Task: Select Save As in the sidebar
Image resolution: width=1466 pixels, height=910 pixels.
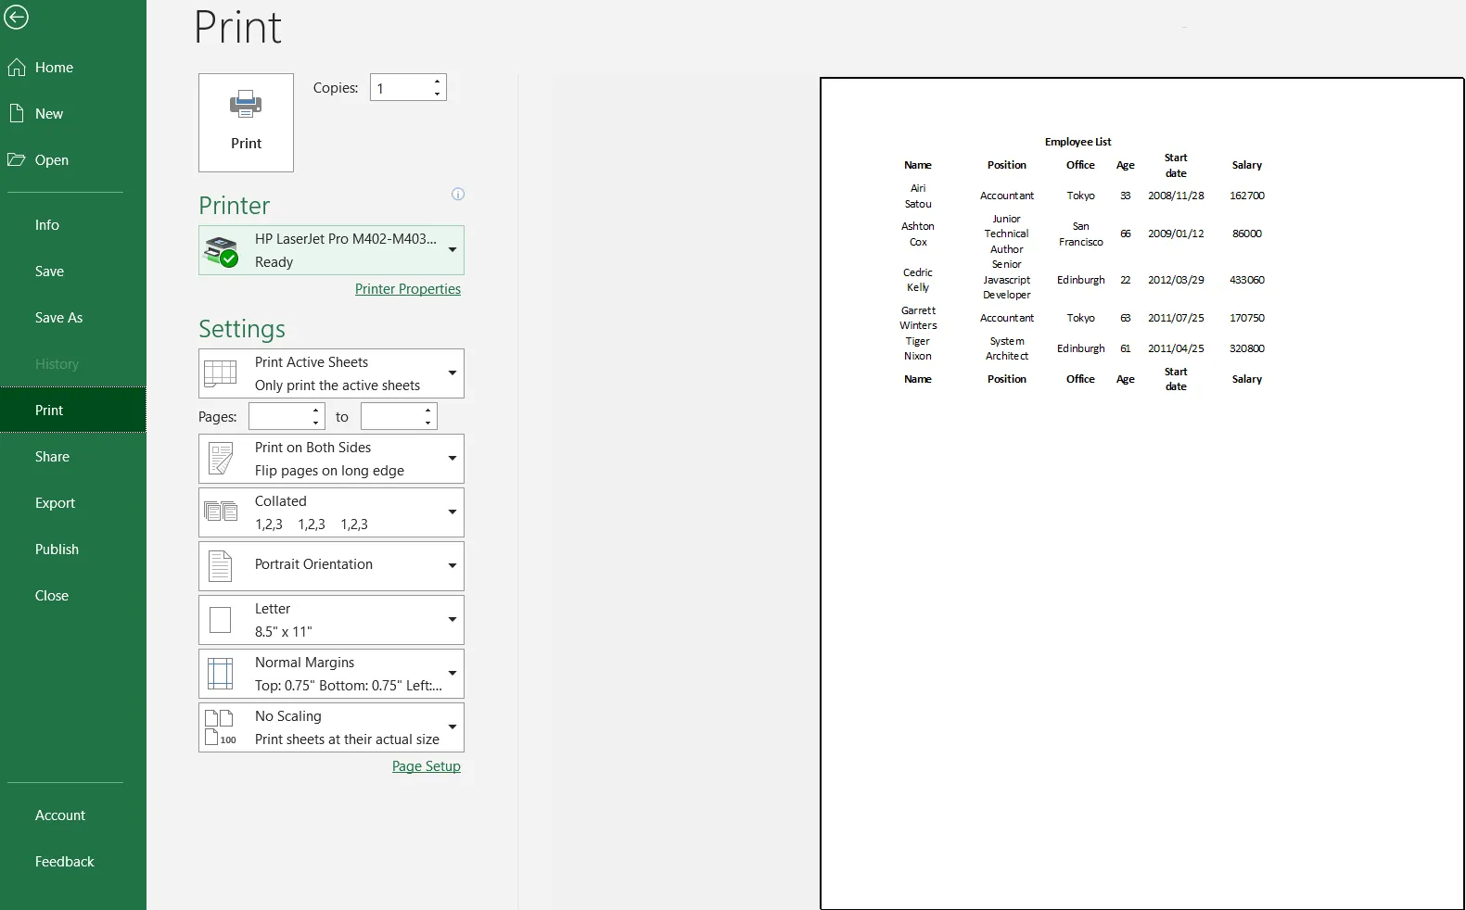Action: [x=72, y=318]
